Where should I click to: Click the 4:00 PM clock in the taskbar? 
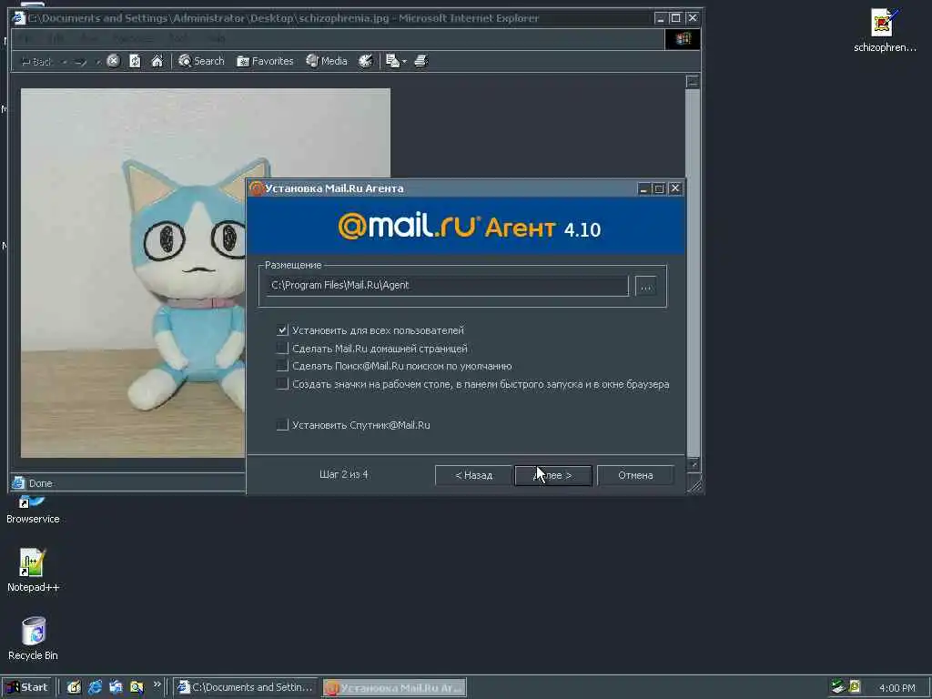(x=897, y=688)
